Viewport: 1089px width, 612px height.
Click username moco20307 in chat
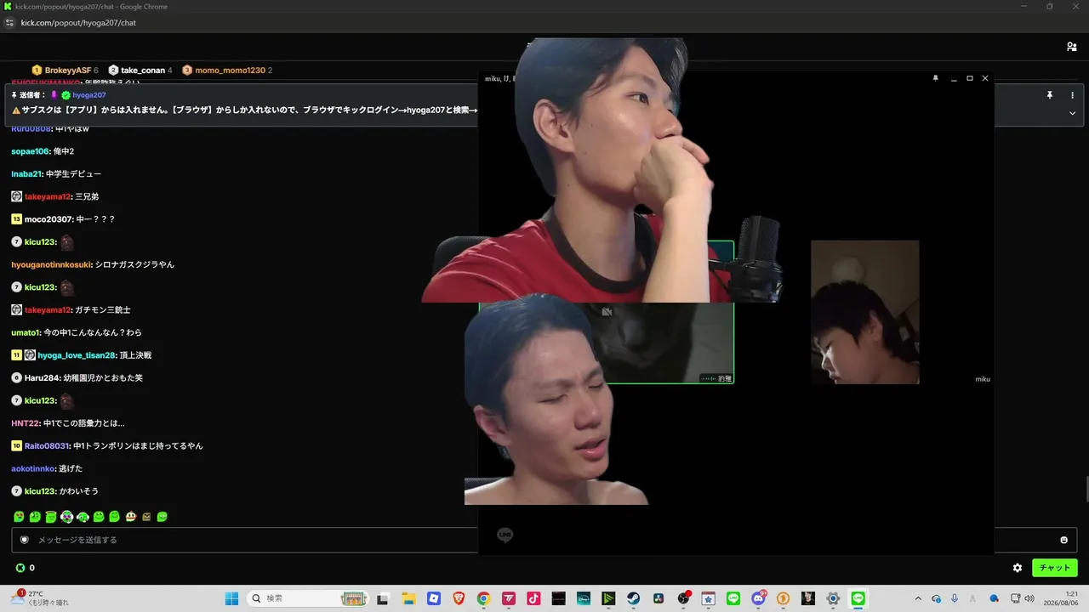tap(48, 219)
